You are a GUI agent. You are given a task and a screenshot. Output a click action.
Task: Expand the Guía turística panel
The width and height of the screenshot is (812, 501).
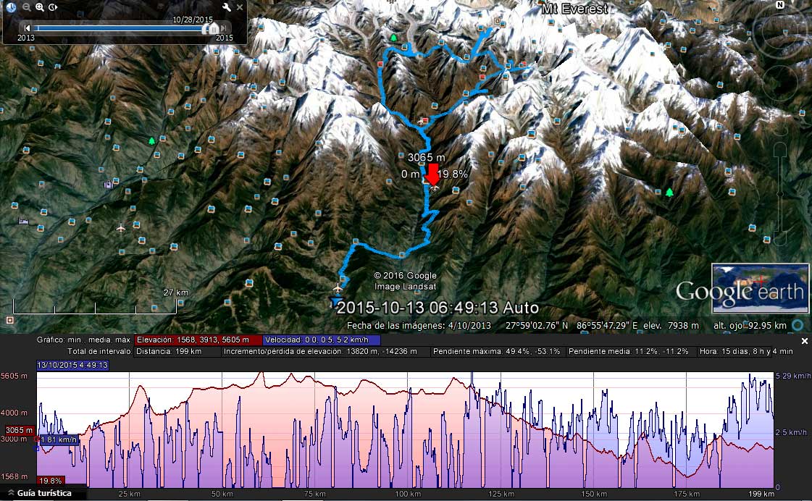[x=41, y=493]
